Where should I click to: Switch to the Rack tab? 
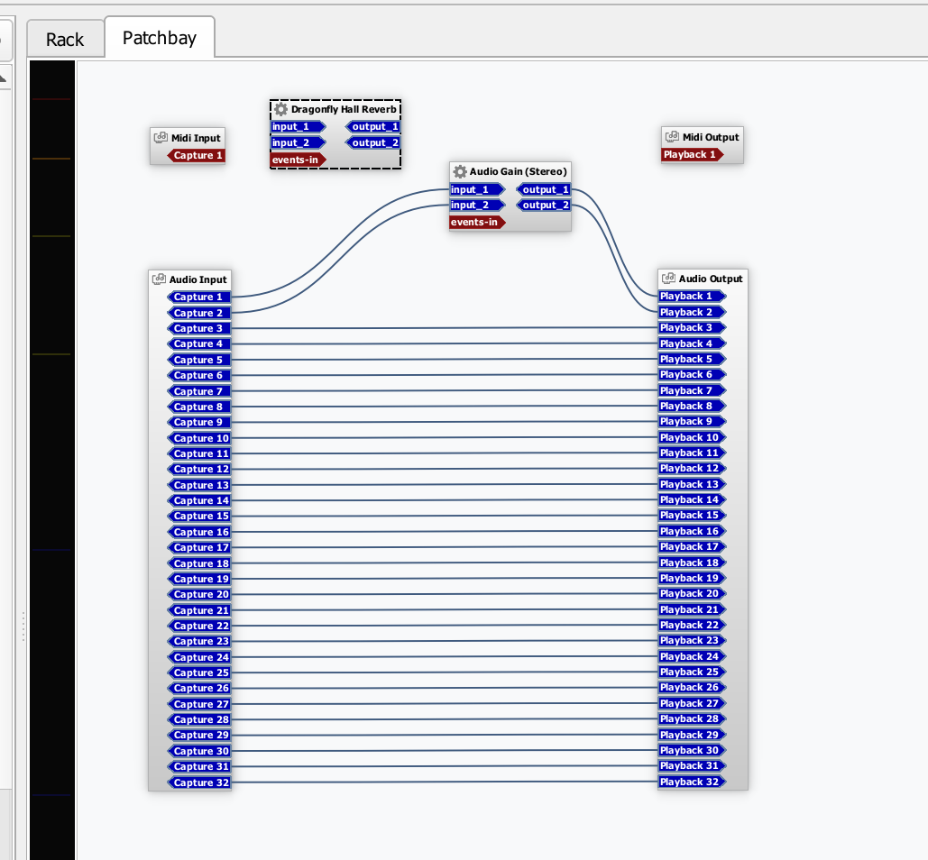[x=65, y=40]
